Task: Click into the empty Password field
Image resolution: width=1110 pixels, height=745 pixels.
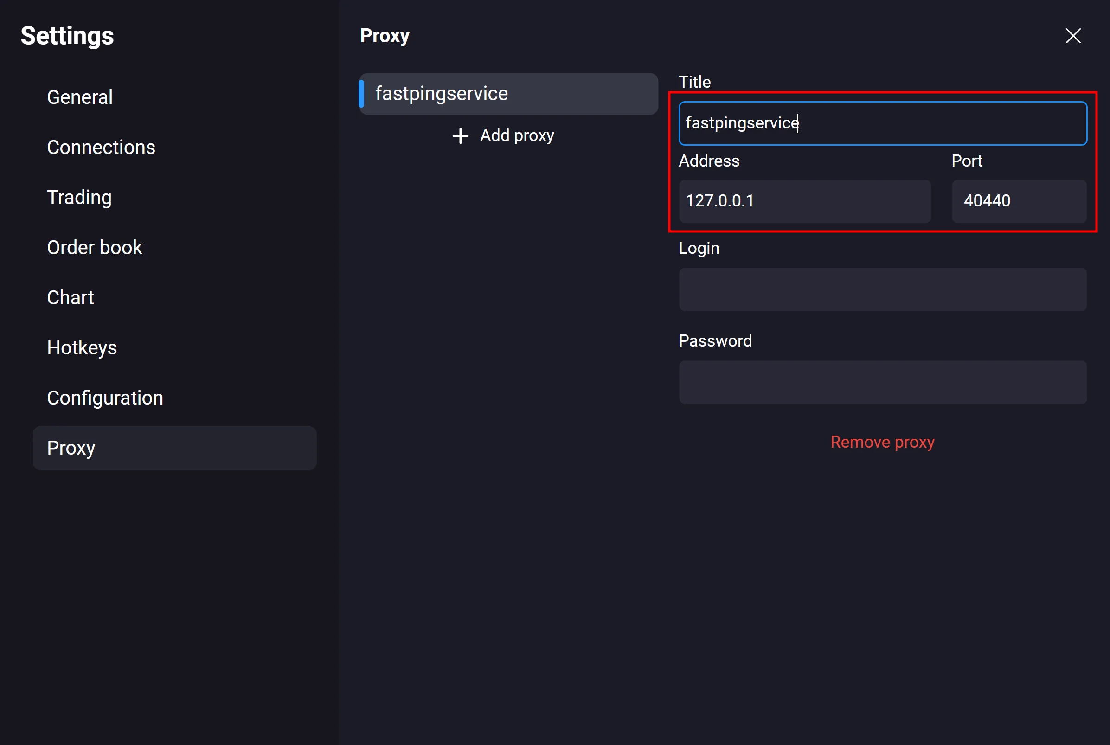Action: tap(883, 383)
